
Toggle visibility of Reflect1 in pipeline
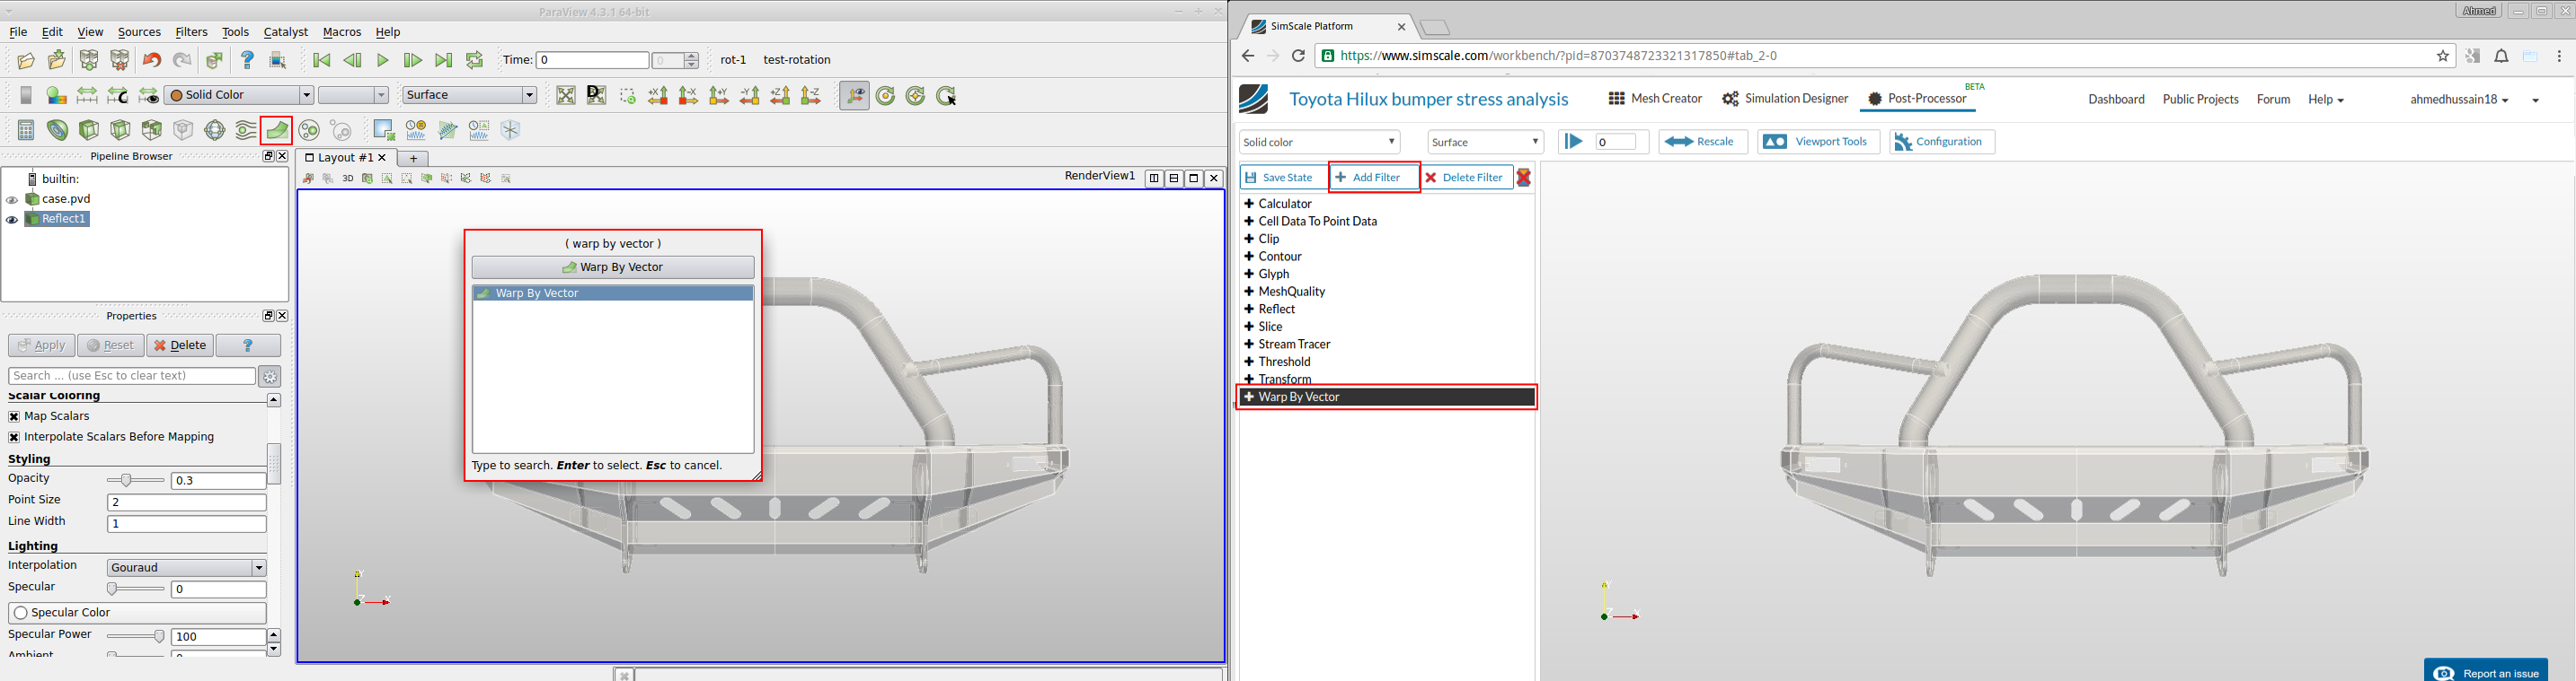coord(12,220)
